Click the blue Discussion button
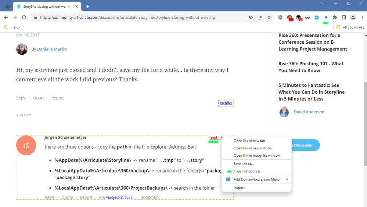 coord(305,145)
